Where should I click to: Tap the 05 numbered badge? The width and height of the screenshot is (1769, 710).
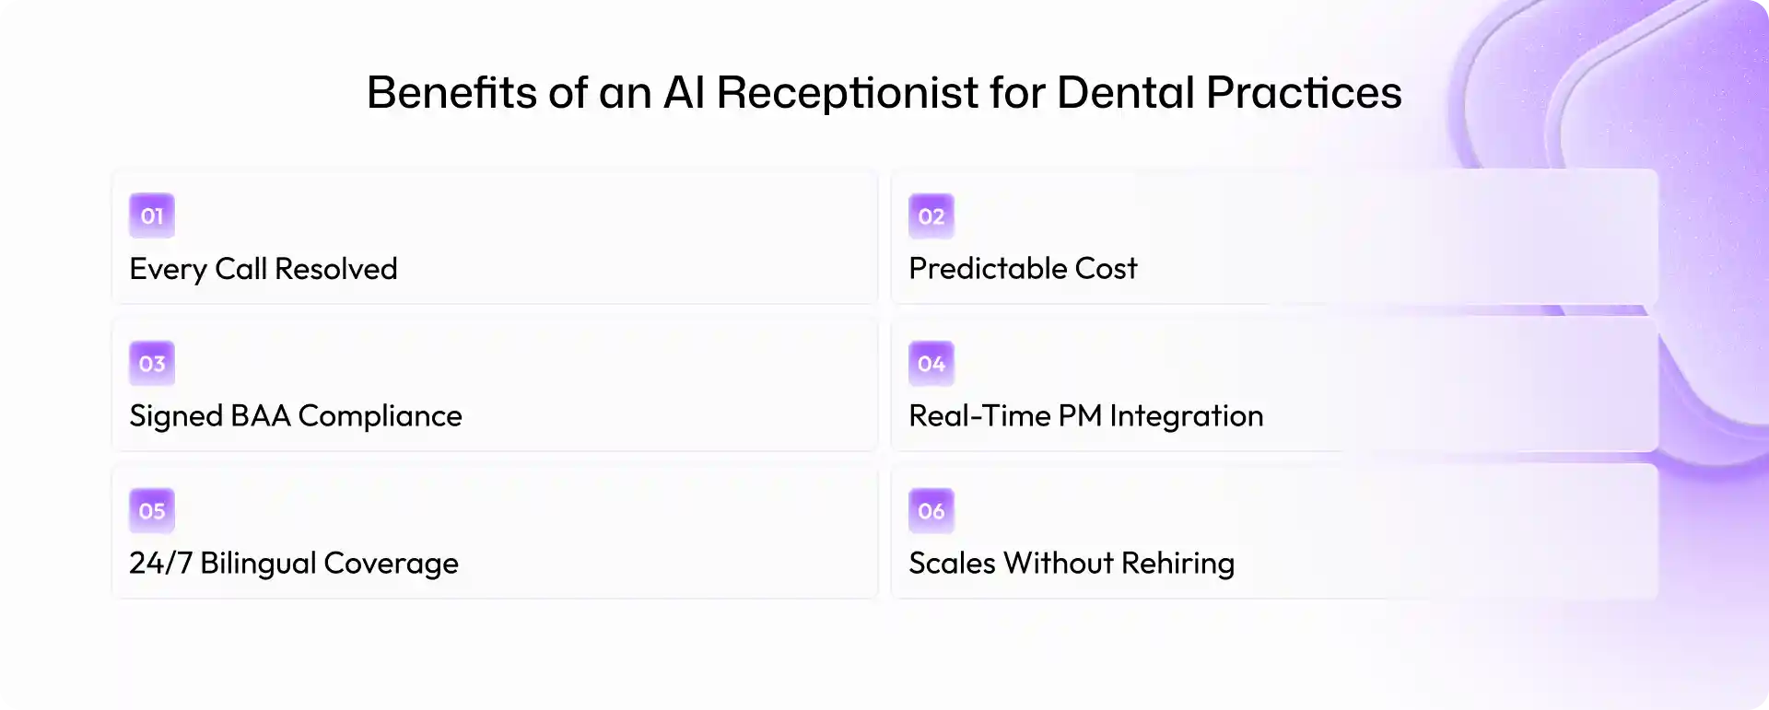[x=152, y=511]
